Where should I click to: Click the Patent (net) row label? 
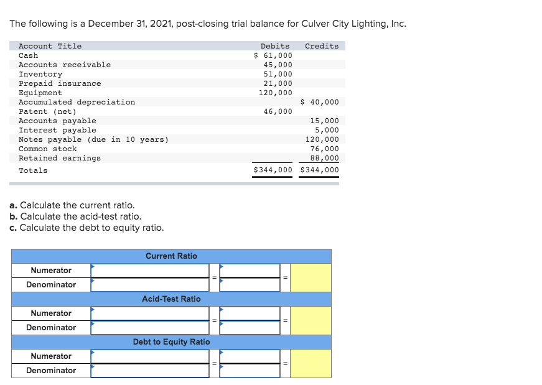(x=47, y=111)
